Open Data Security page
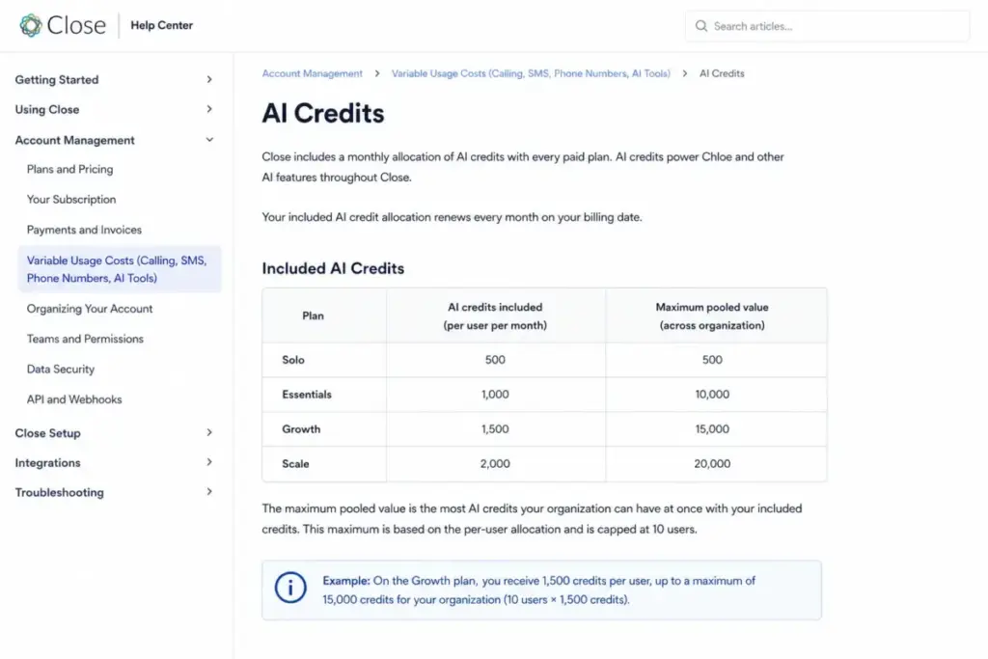988x659 pixels. [61, 370]
